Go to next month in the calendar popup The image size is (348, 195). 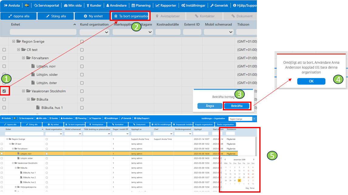point(254,159)
